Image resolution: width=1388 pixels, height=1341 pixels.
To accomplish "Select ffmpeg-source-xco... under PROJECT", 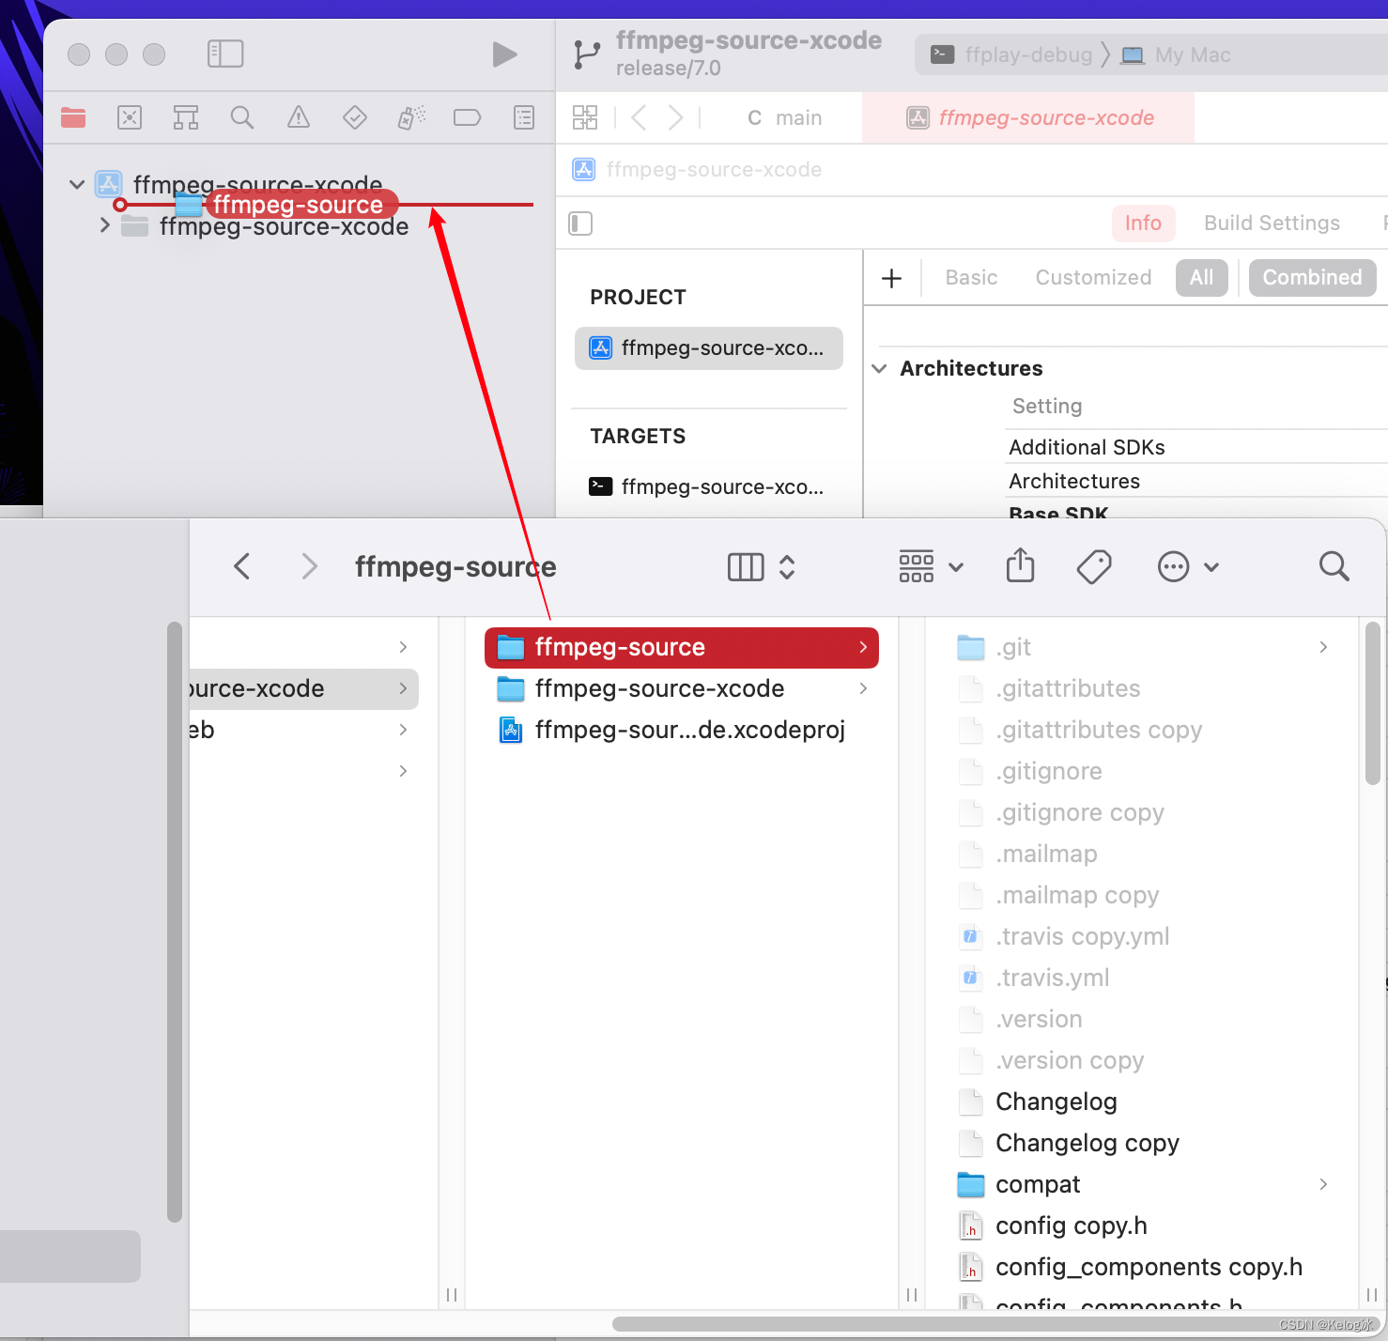I will 709,347.
